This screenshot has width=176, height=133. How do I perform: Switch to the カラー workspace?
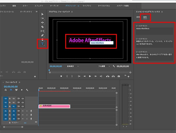(x=25, y=6)
